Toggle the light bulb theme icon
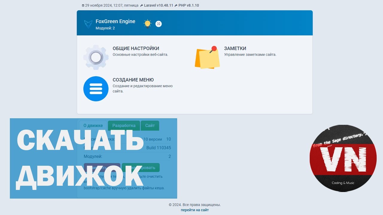Viewport: 383px width, 215px height. coord(148,24)
